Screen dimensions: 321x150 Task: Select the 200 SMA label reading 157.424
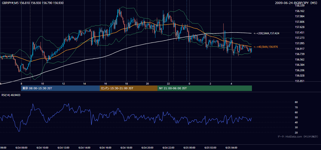[266, 33]
